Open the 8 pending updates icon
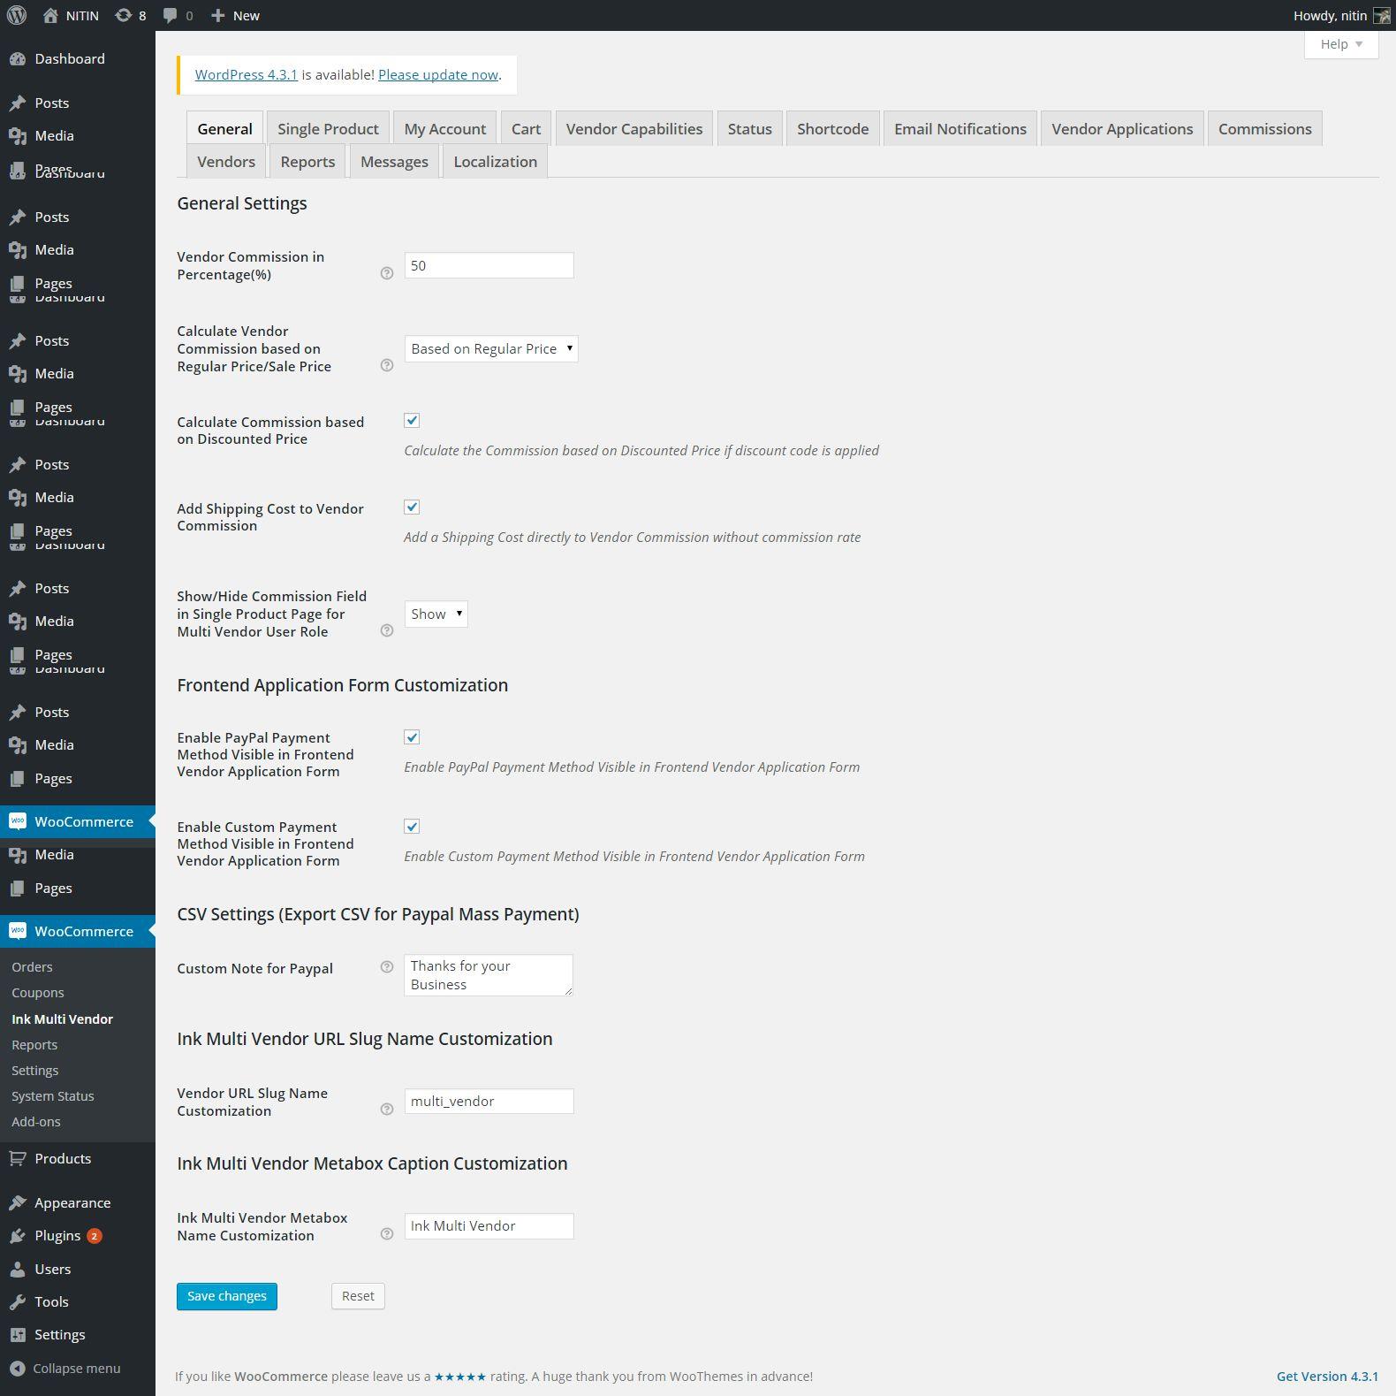This screenshot has width=1396, height=1396. 123,15
